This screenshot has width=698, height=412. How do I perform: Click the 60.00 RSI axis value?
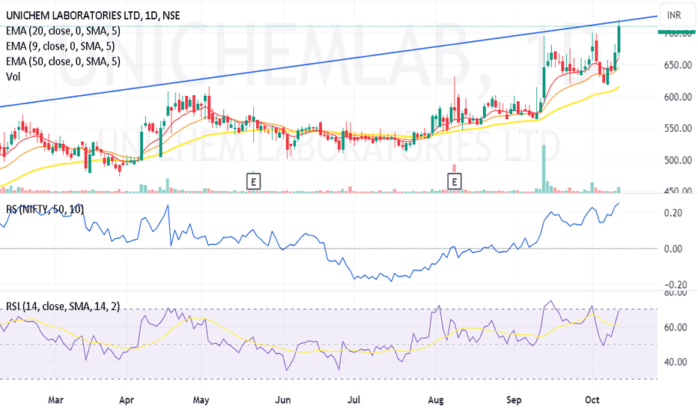click(676, 327)
